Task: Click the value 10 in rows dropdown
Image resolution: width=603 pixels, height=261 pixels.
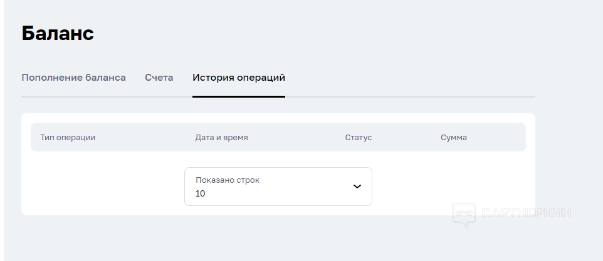Action: [201, 194]
